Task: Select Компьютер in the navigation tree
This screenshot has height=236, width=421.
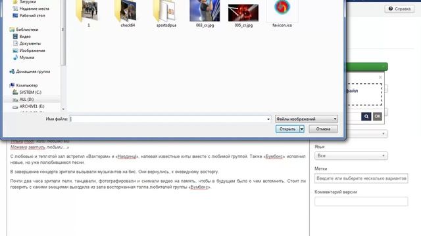Action: (27, 85)
